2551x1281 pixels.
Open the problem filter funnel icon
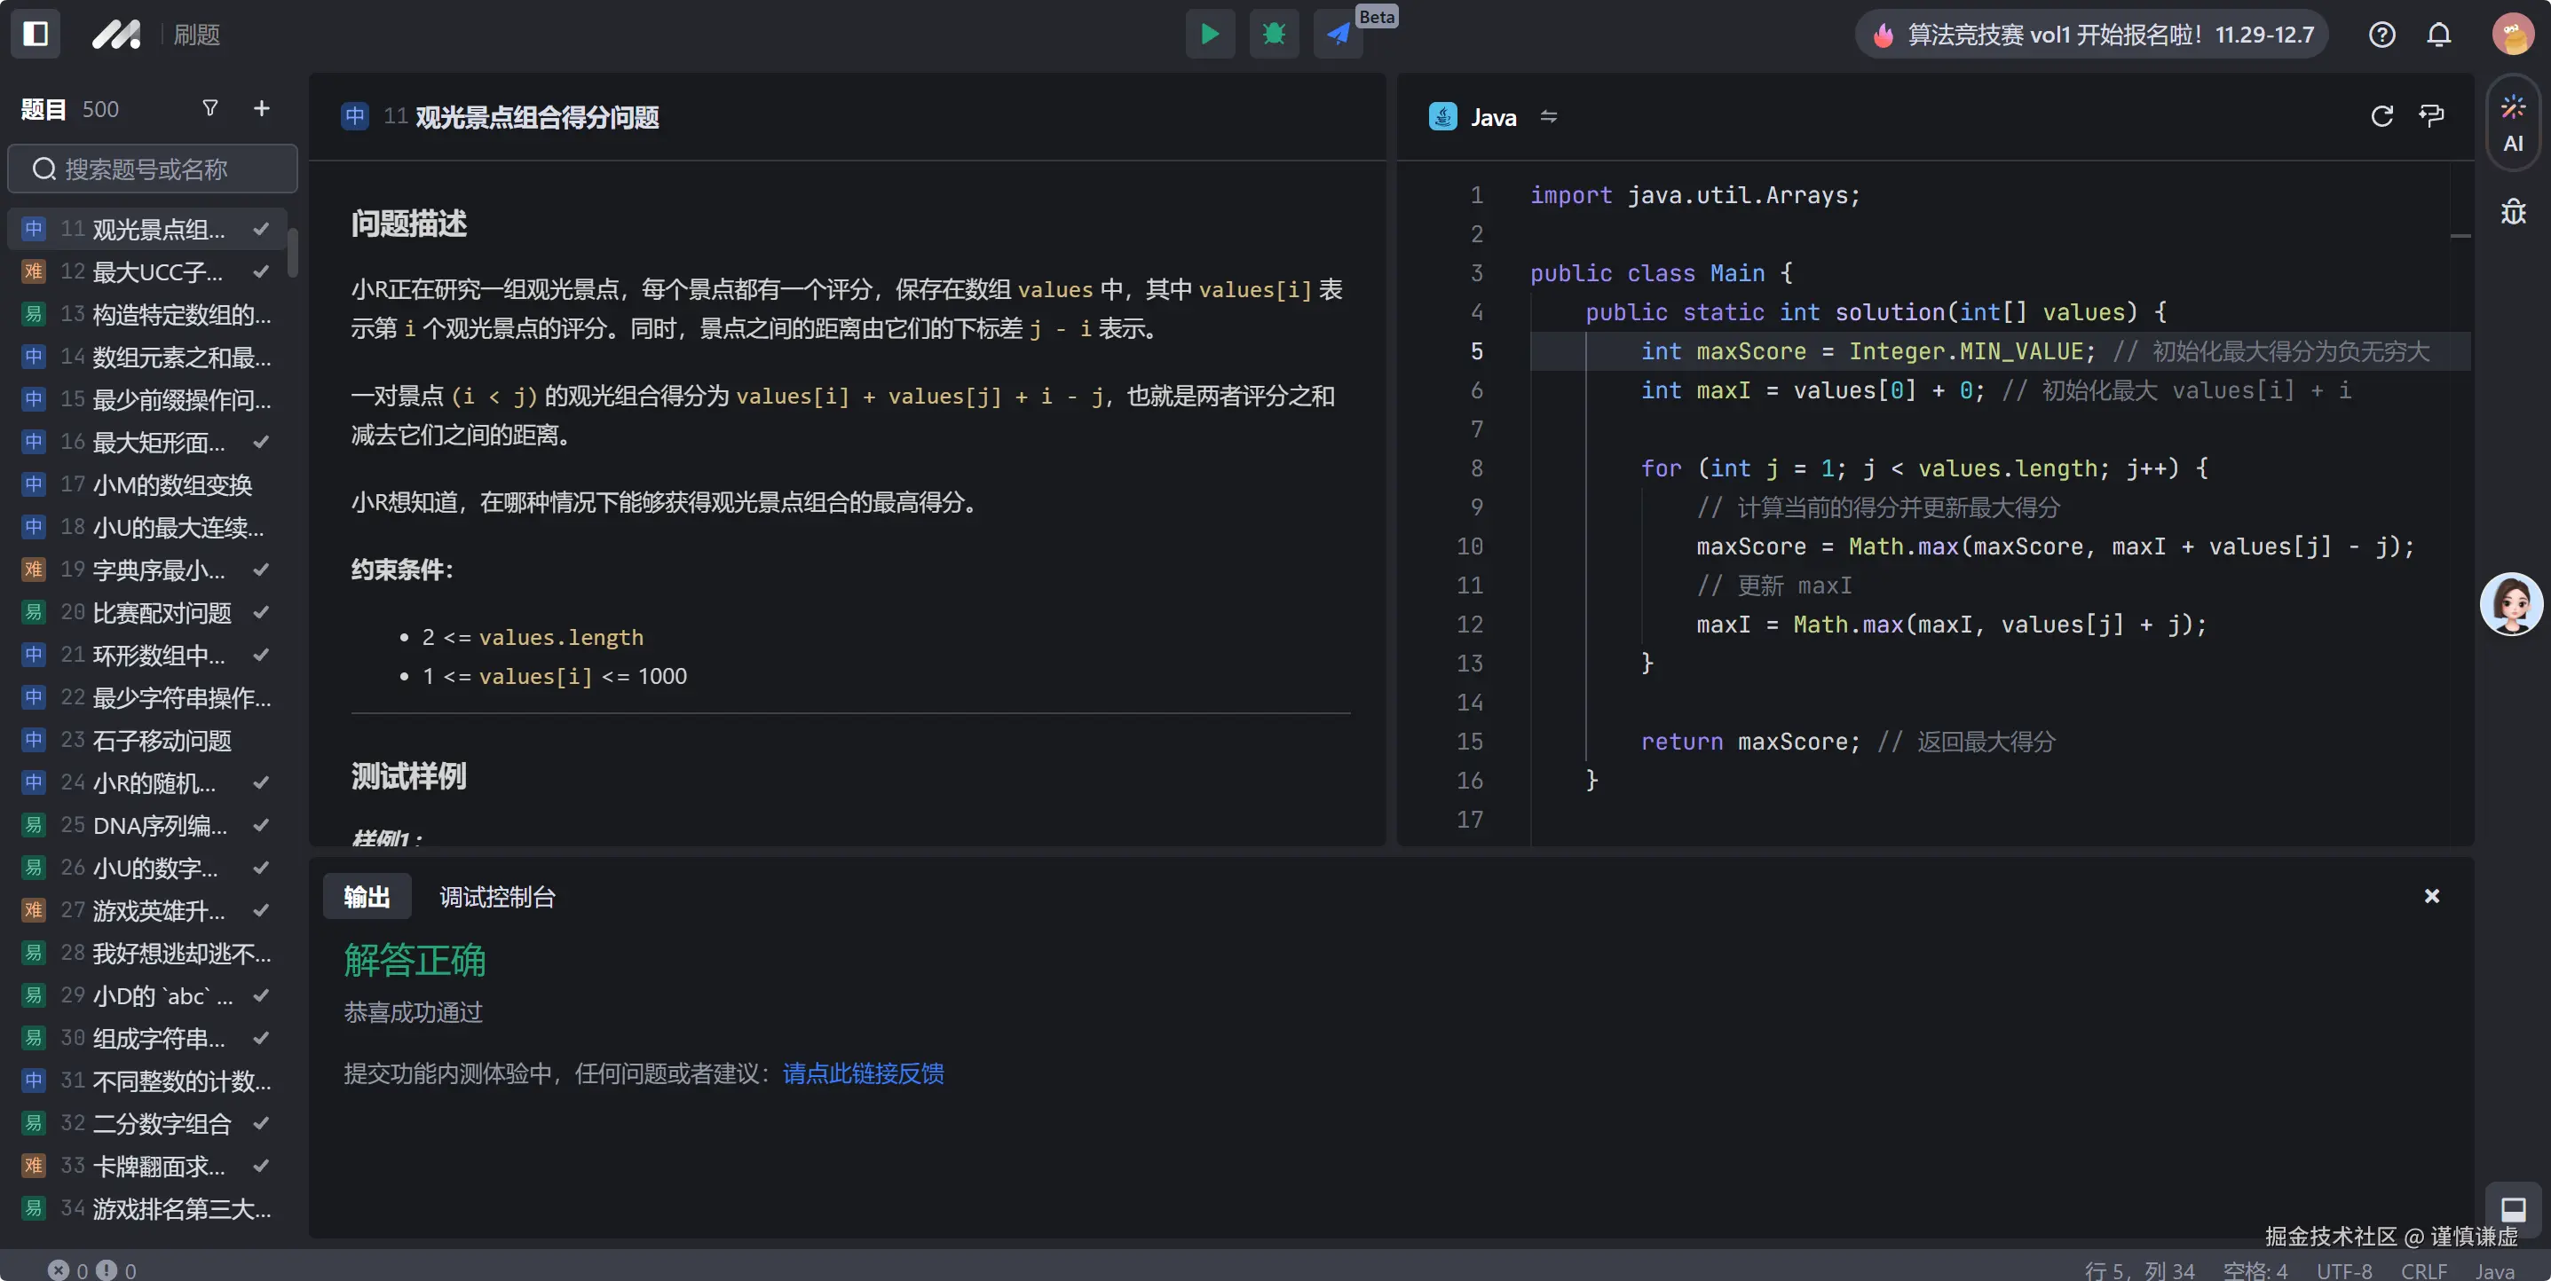210,108
